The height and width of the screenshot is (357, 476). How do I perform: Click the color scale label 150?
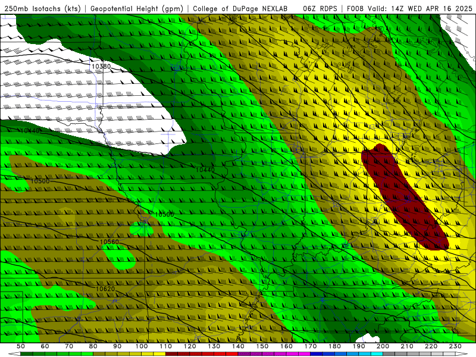(x=262, y=346)
